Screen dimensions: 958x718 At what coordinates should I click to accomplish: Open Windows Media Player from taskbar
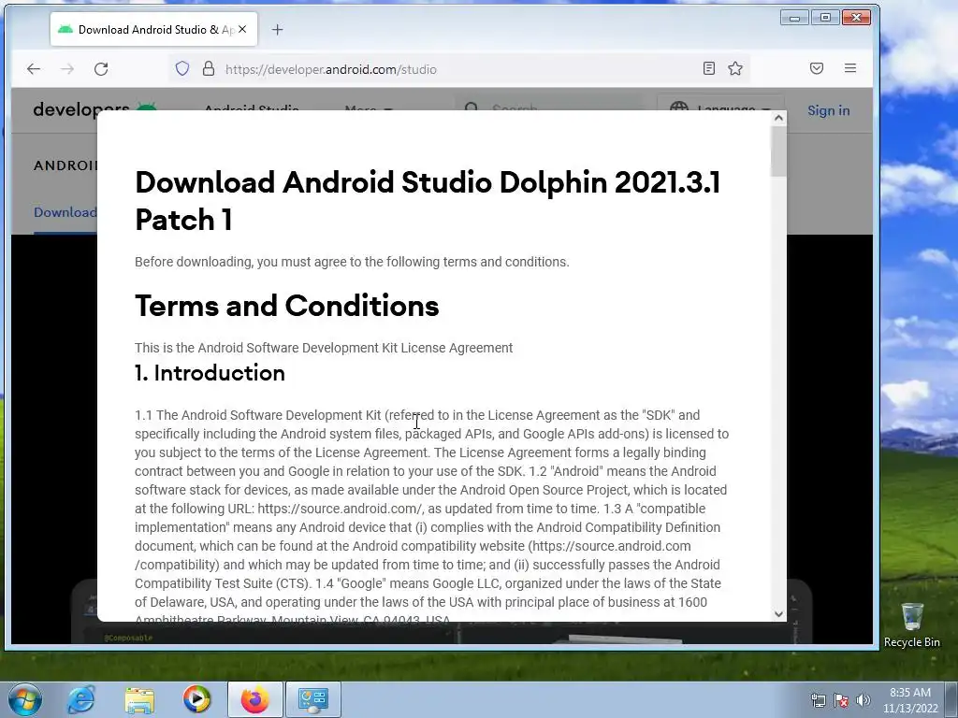click(196, 699)
